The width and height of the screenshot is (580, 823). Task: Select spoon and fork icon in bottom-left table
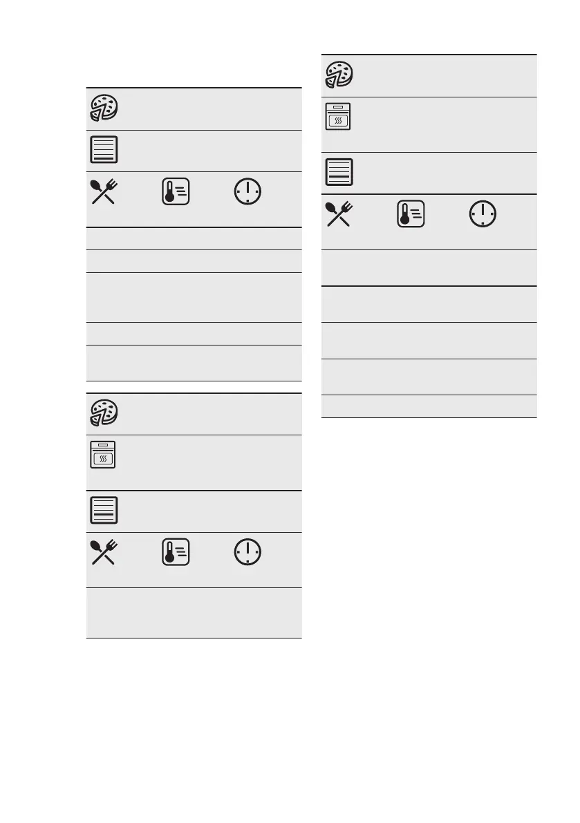104,552
